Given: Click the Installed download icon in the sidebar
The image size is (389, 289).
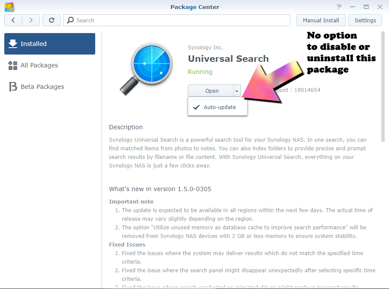Looking at the screenshot, I should coord(13,43).
